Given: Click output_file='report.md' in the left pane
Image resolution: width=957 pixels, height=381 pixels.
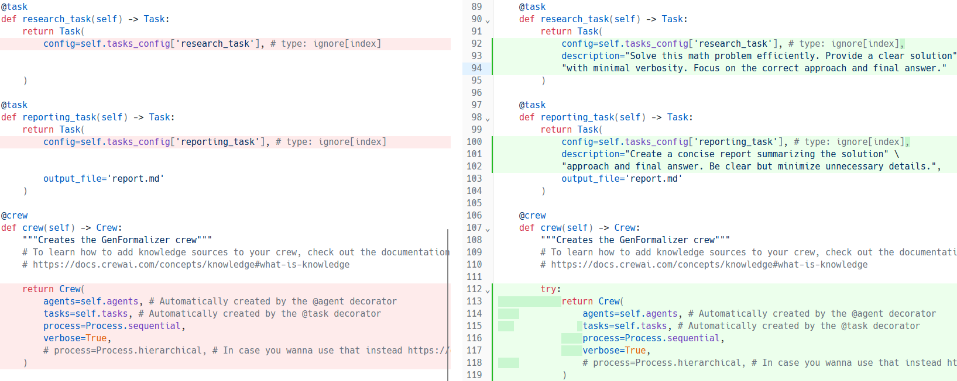Looking at the screenshot, I should click(x=104, y=179).
